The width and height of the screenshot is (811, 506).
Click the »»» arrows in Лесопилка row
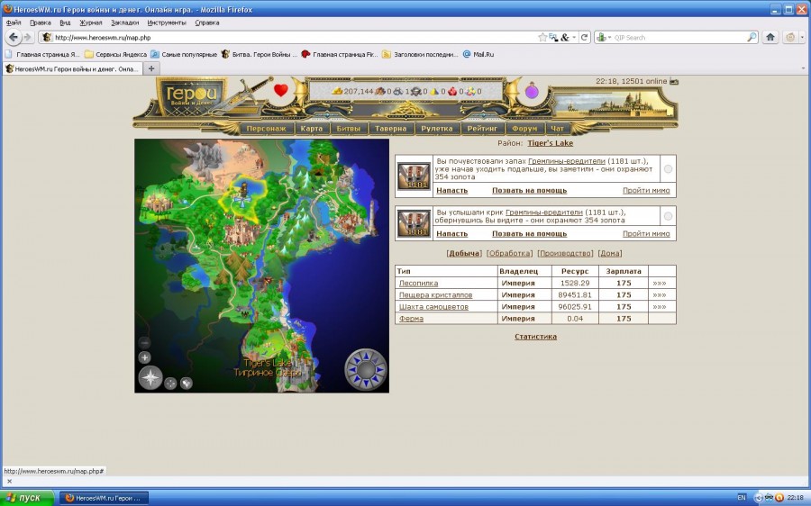[x=659, y=284]
